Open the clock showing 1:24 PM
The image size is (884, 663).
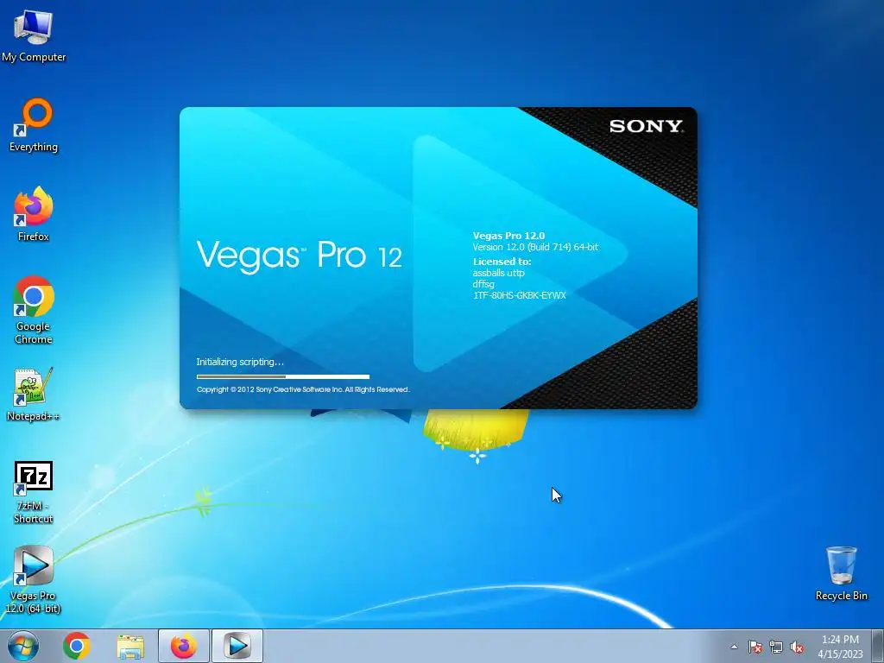840,646
